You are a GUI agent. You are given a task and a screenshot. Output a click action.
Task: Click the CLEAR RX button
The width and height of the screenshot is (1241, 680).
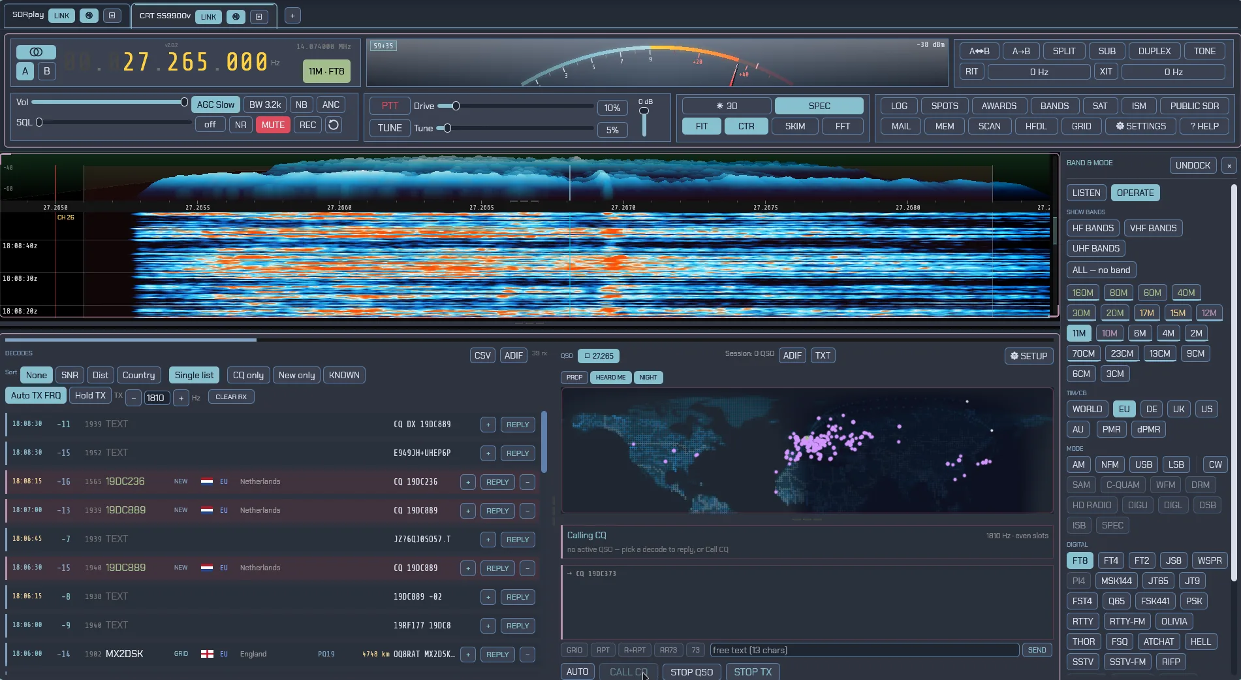click(231, 397)
